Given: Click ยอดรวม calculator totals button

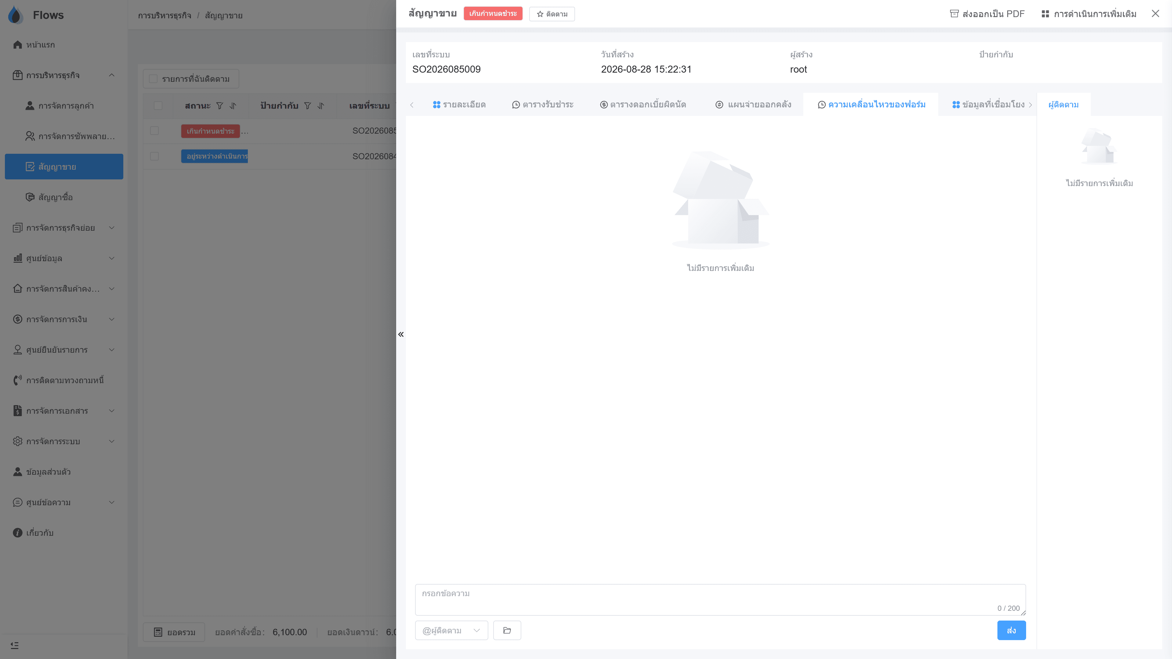Looking at the screenshot, I should 174,632.
